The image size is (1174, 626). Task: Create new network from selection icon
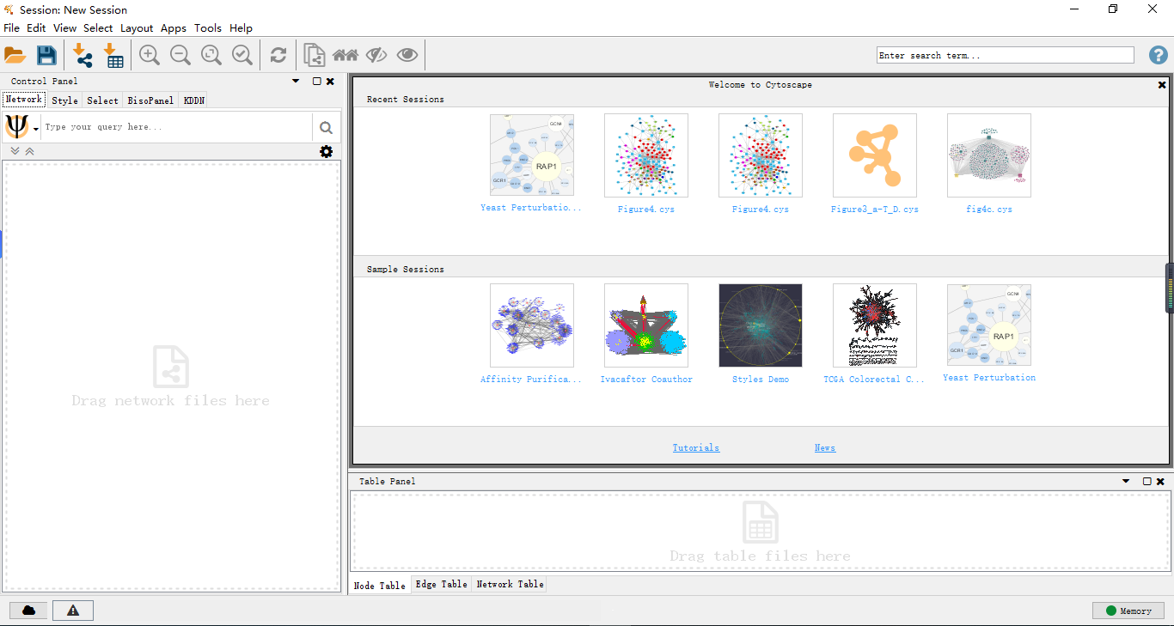[x=315, y=56]
